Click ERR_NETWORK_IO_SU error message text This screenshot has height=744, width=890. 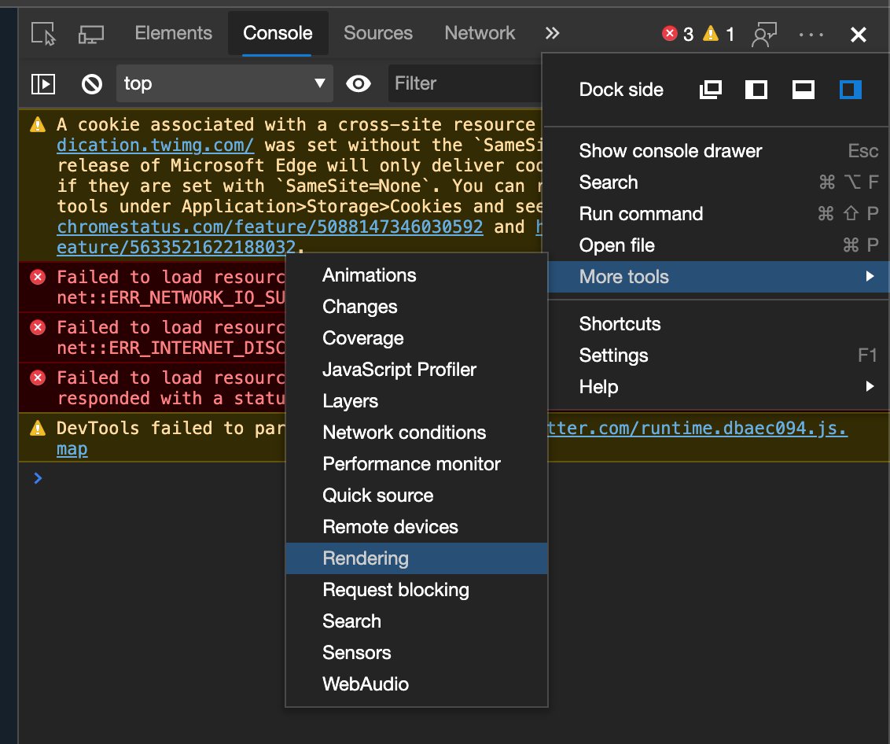coord(171,298)
